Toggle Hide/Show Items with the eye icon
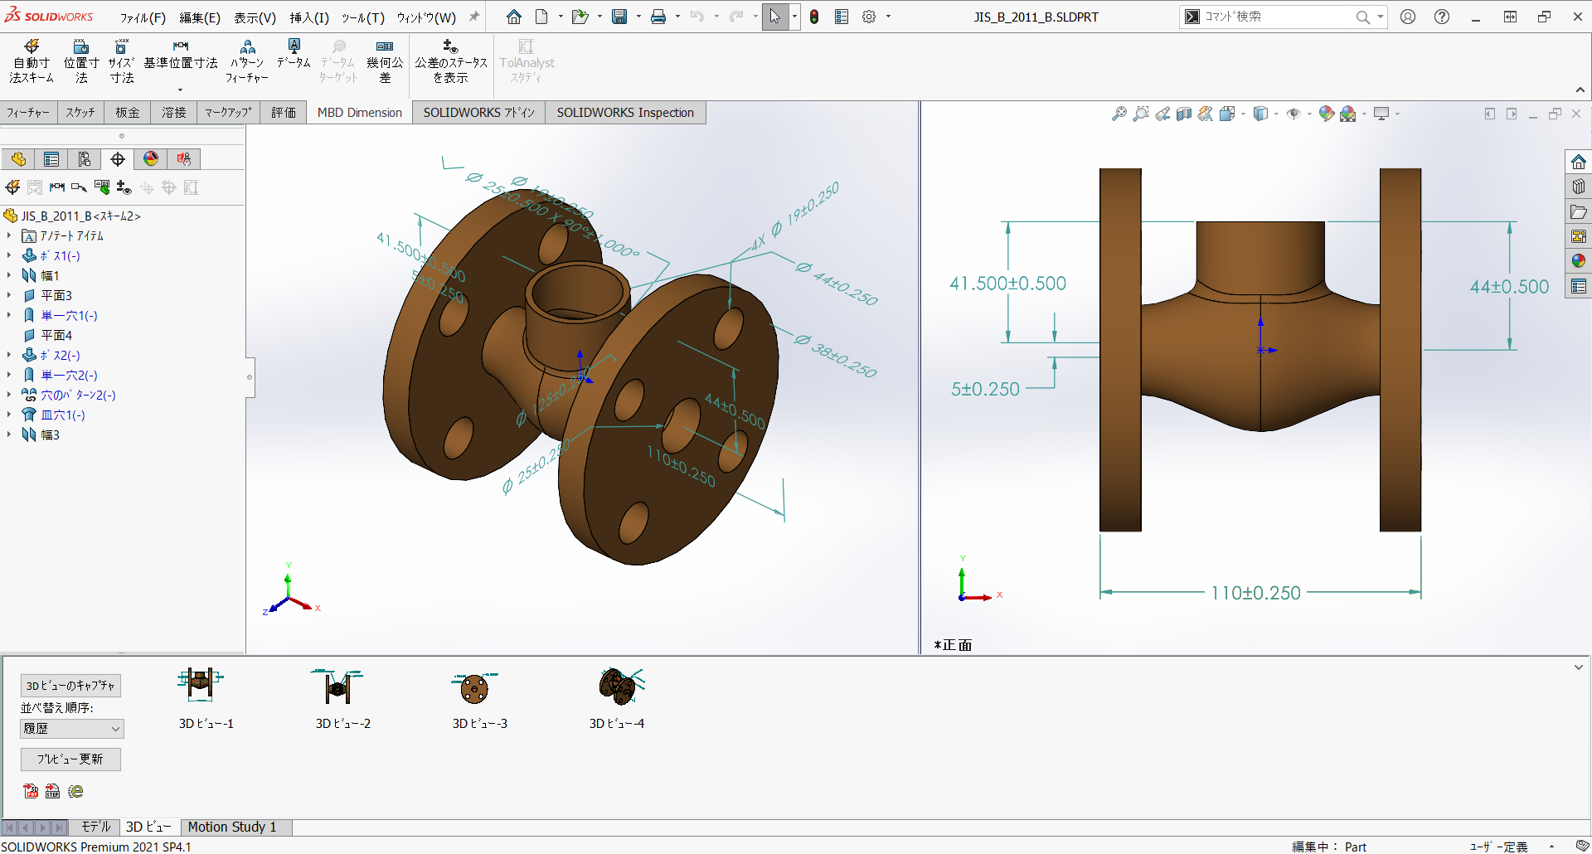Screen dimensions: 1592x854 coord(1295,114)
